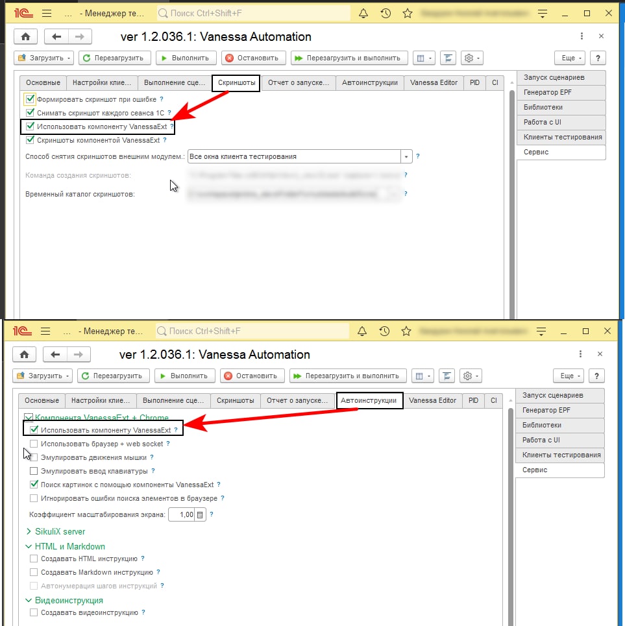Image resolution: width=625 pixels, height=626 pixels.
Task: Open Библиотеки in bottom window side panel
Action: point(560,425)
